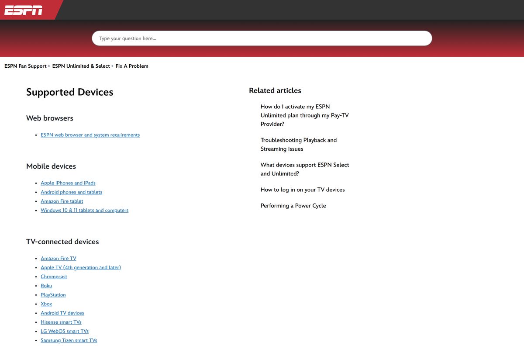Image resolution: width=524 pixels, height=346 pixels.
Task: Click the Mobile devices section heading
Action: click(51, 166)
